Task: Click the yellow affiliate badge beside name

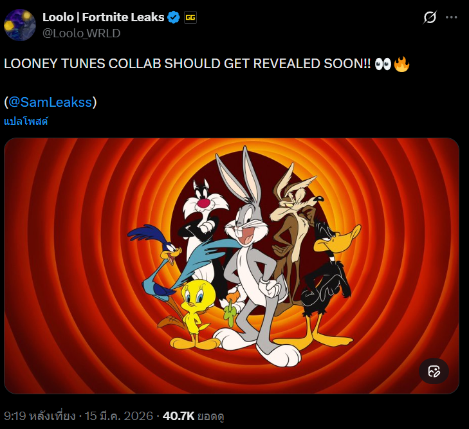Action: pos(190,18)
